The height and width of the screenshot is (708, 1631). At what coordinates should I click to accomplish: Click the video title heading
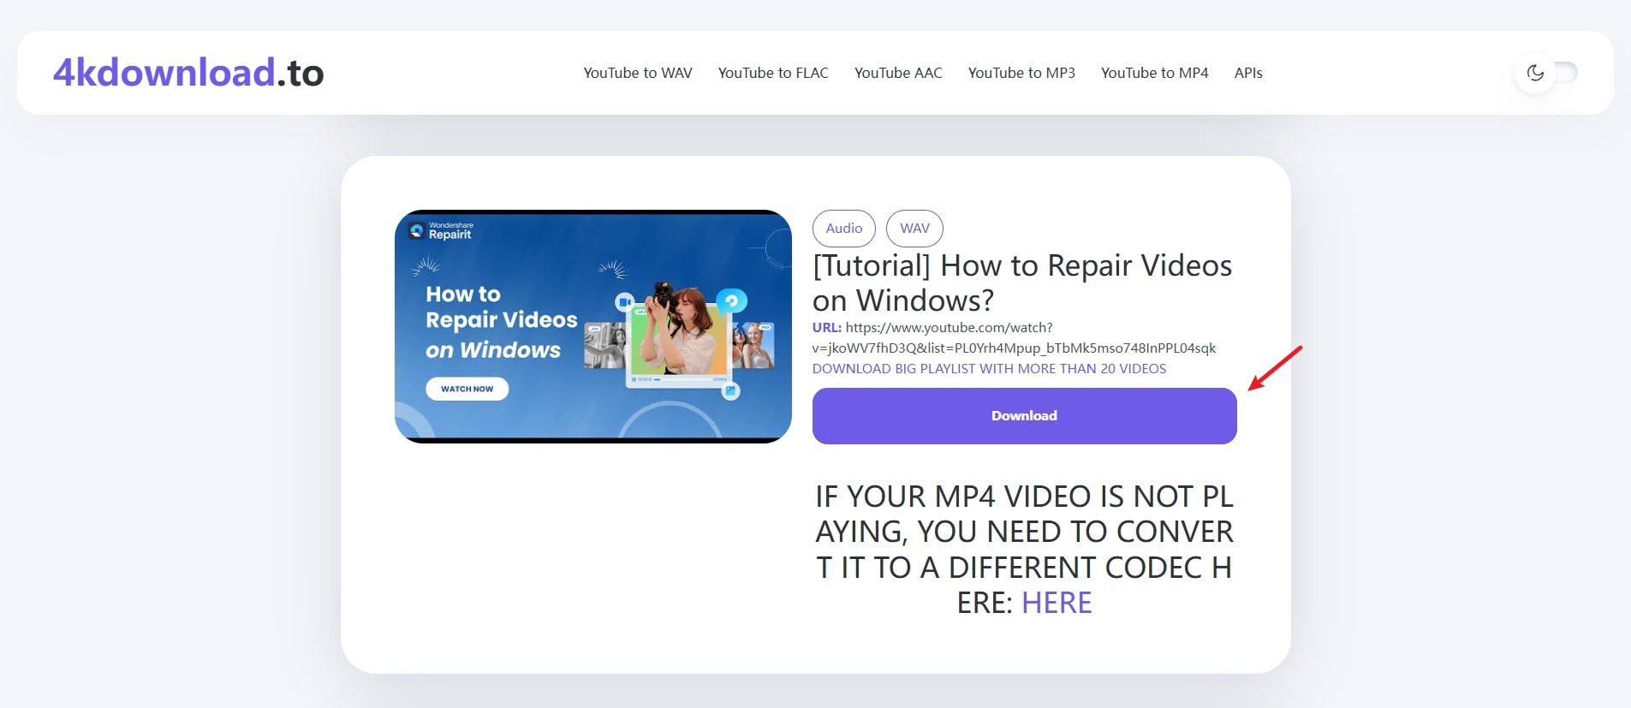(1022, 283)
